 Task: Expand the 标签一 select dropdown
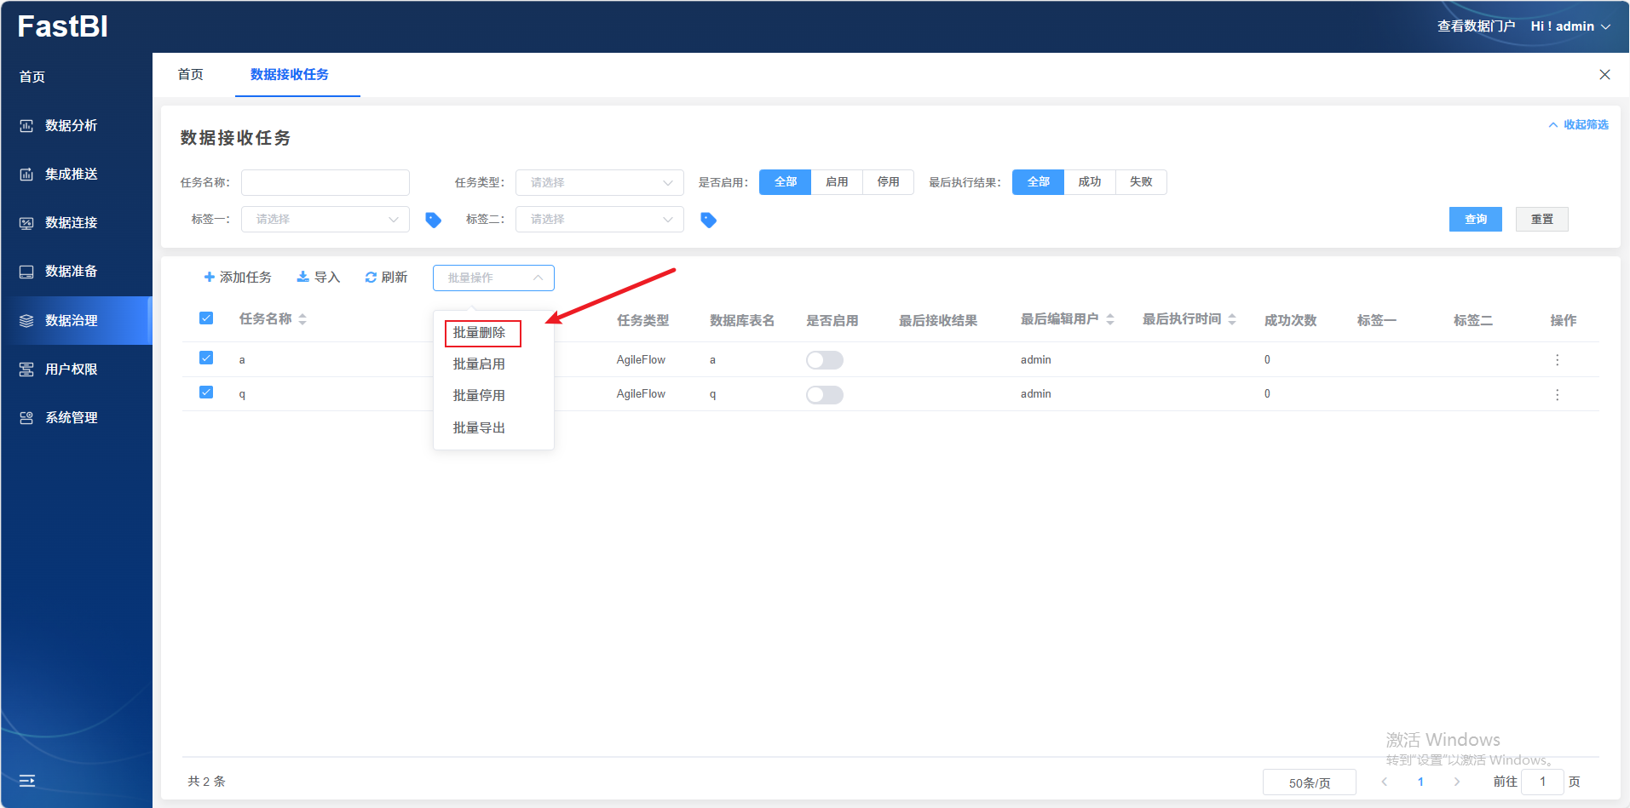coord(325,220)
